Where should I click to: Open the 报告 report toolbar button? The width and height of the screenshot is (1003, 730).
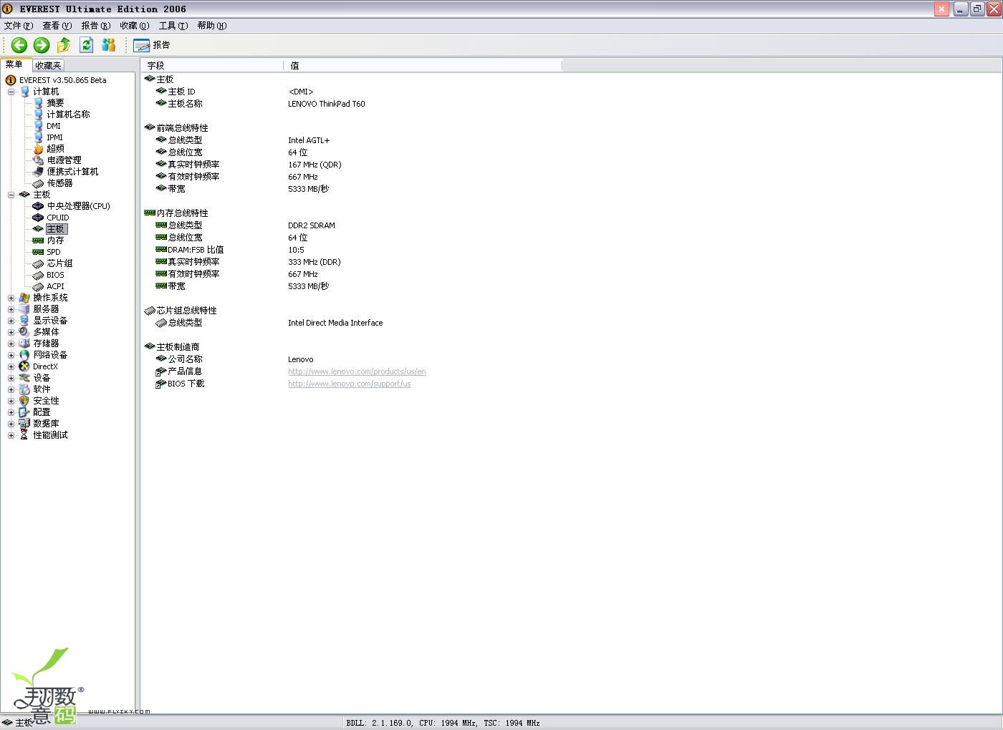click(152, 45)
